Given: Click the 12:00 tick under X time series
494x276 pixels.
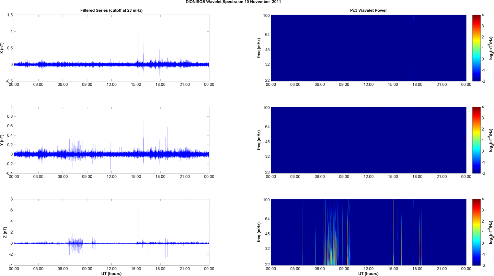Looking at the screenshot, I should click(111, 85).
